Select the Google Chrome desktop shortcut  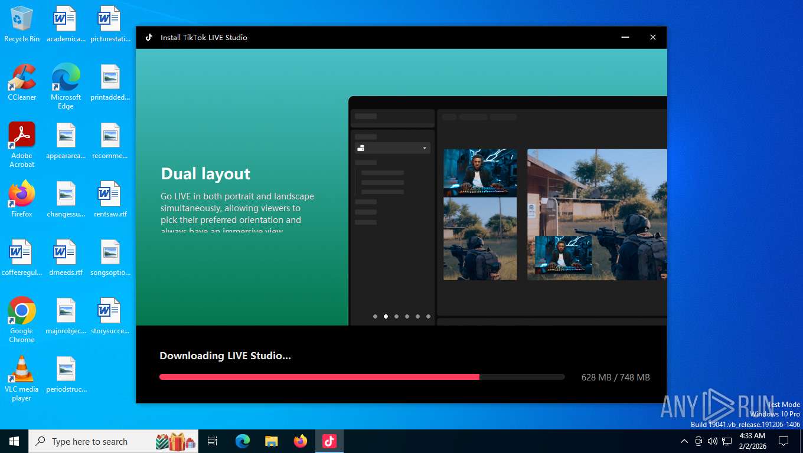coord(22,320)
